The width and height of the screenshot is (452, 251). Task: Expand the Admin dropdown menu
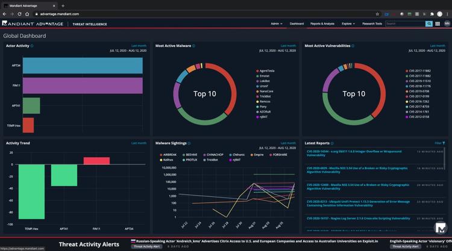pos(276,24)
